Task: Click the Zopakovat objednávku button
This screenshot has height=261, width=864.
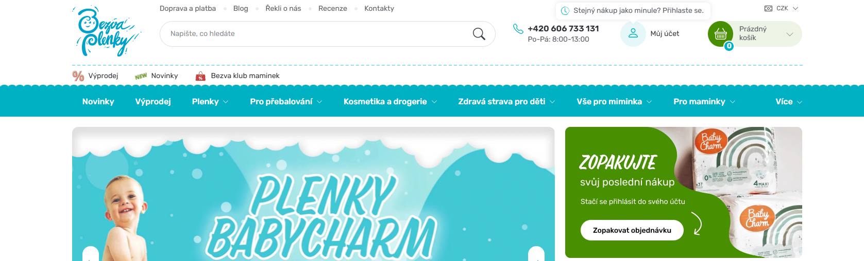Action: [632, 230]
